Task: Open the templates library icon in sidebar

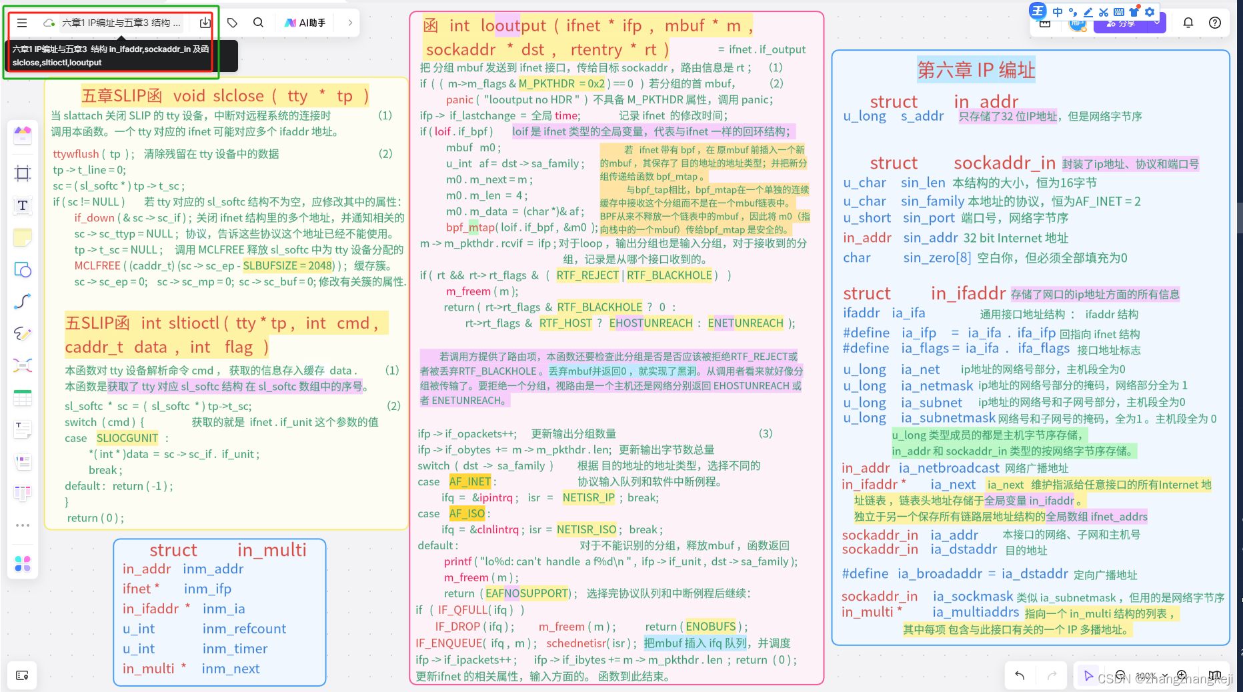Action: coord(23,135)
